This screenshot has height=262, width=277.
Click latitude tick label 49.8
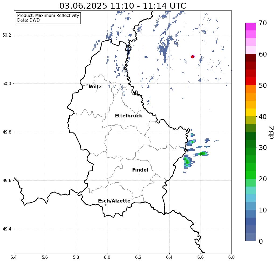(x=7, y=132)
